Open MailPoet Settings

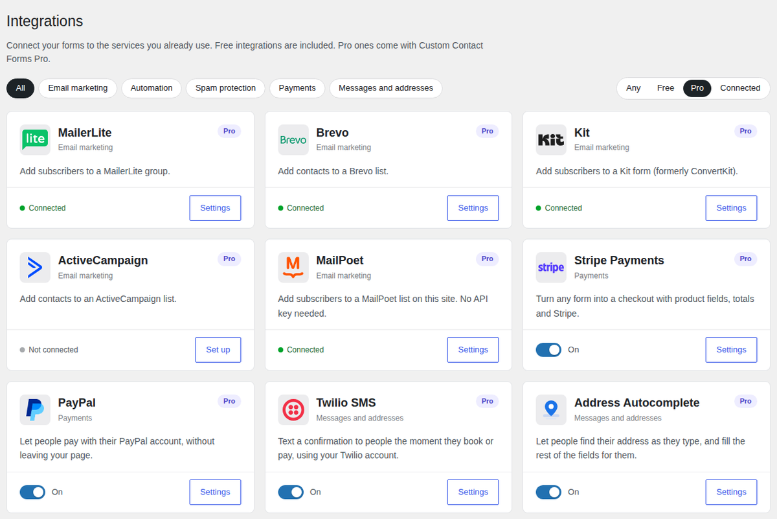473,350
